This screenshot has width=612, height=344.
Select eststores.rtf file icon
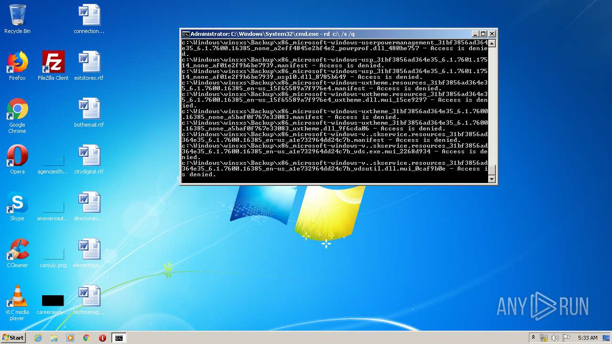pyautogui.click(x=89, y=66)
